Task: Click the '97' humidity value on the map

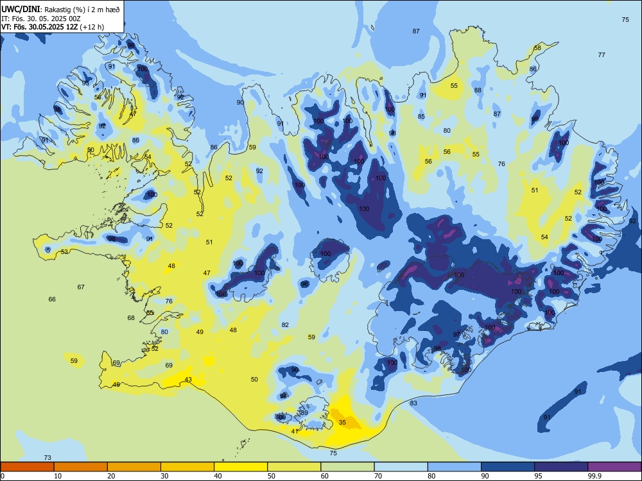Action: [x=456, y=334]
